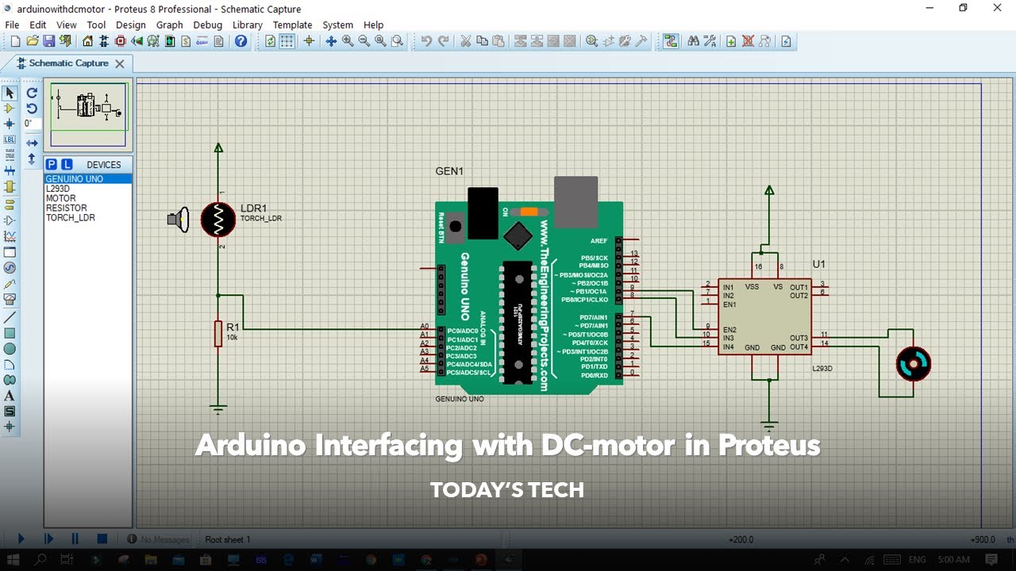Click the rotation angle field
1016x571 pixels.
[x=32, y=124]
